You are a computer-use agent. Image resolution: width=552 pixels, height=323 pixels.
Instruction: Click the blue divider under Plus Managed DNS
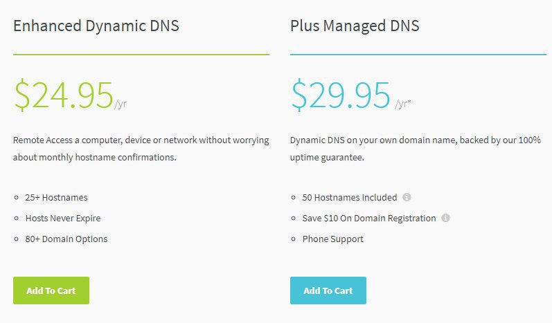tap(418, 54)
